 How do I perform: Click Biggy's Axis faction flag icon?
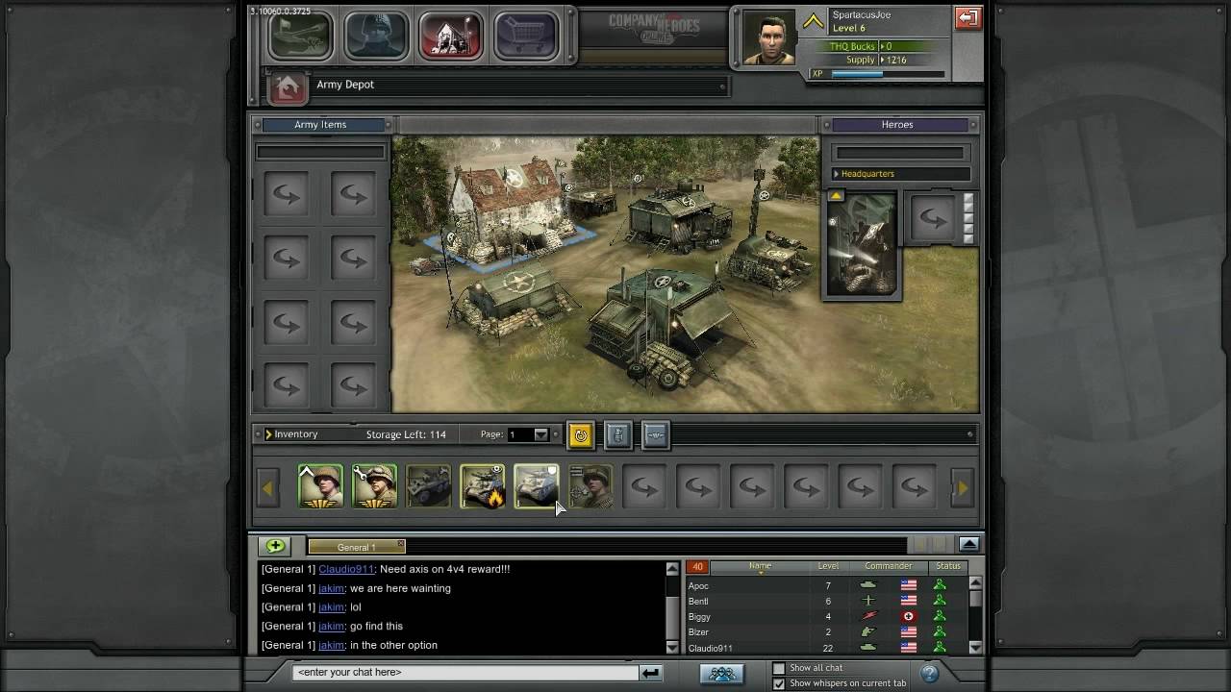(x=909, y=616)
